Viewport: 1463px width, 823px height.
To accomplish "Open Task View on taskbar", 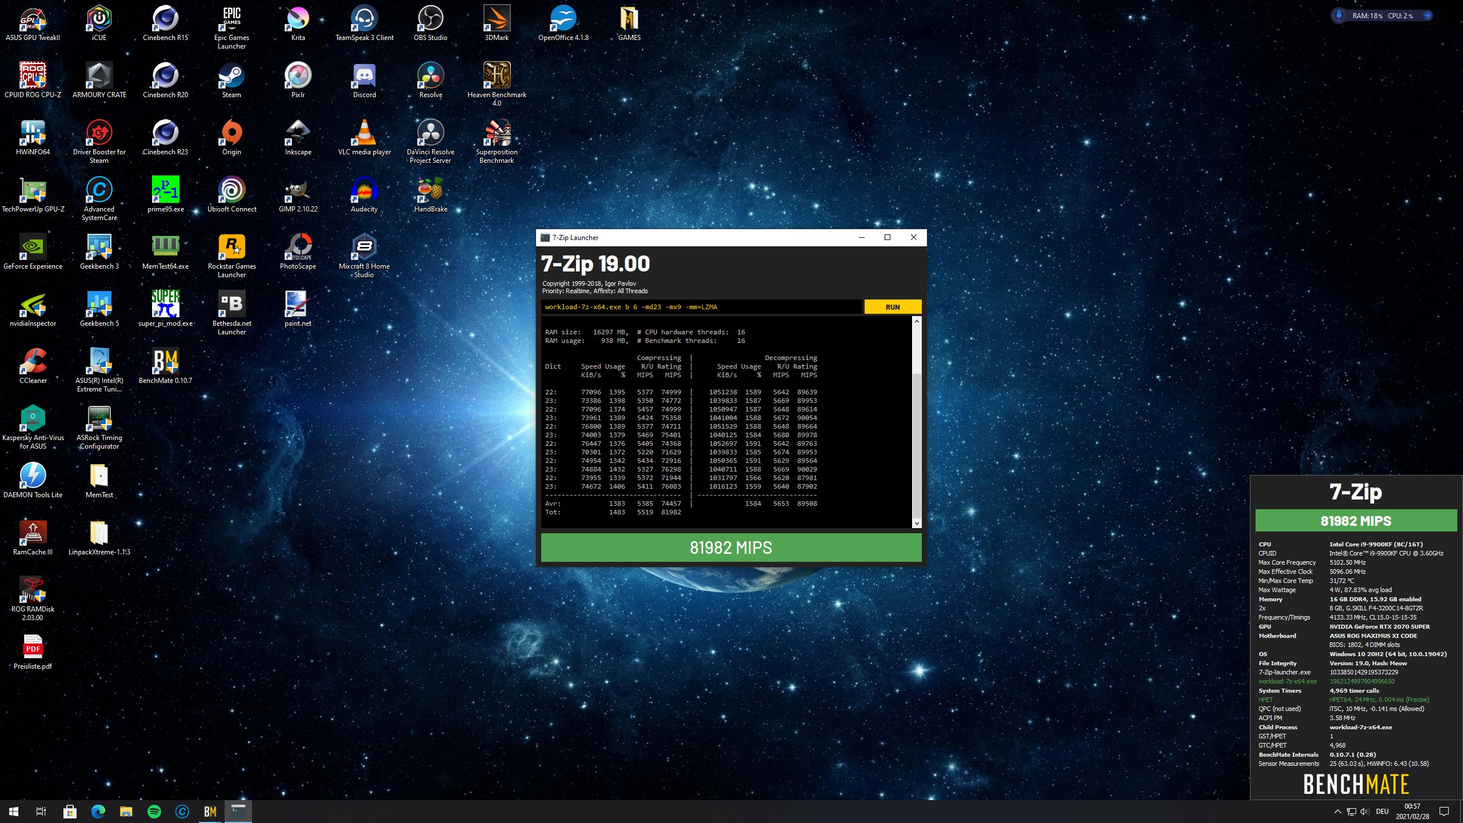I will pos(41,811).
